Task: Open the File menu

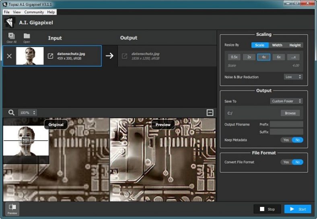Action: coord(6,12)
